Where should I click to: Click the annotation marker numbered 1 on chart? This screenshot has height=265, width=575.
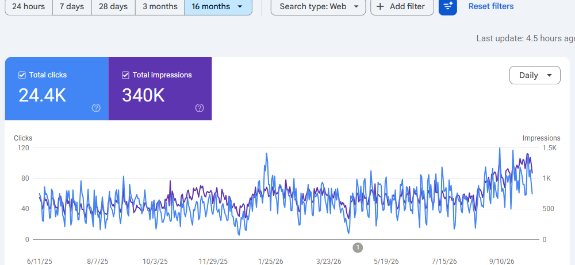(x=358, y=247)
